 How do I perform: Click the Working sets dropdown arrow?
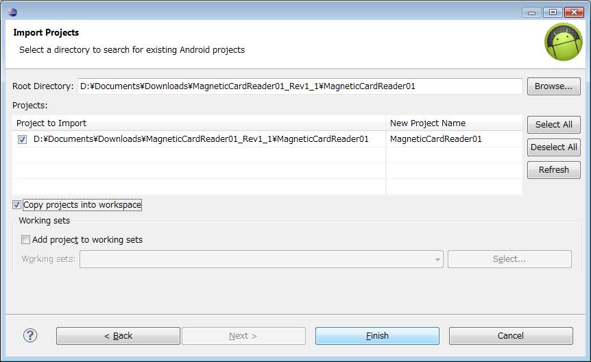437,259
